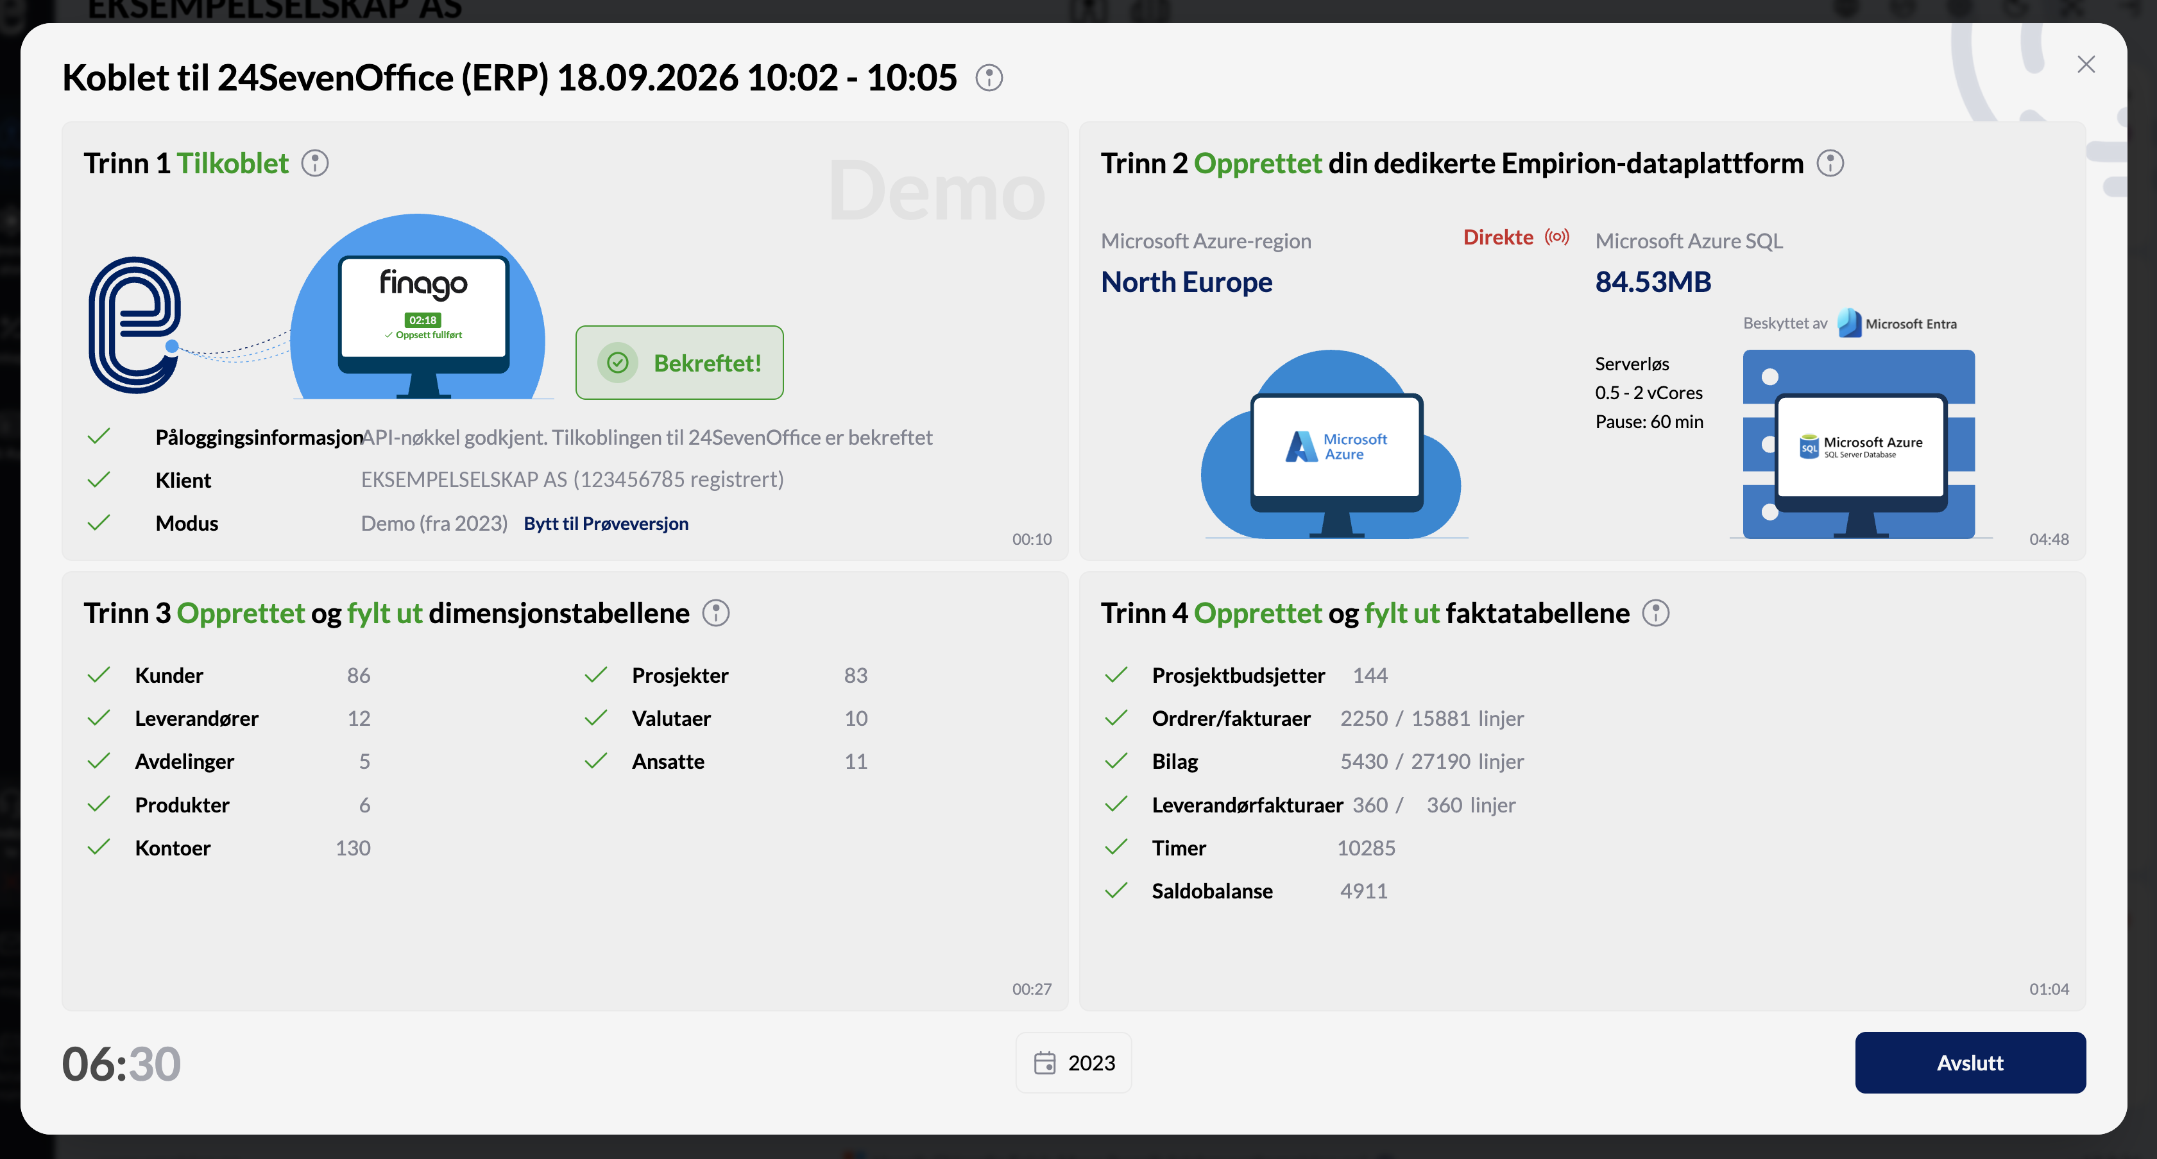Show info for Trinn 2 dataplattform
The width and height of the screenshot is (2157, 1159).
1830,163
